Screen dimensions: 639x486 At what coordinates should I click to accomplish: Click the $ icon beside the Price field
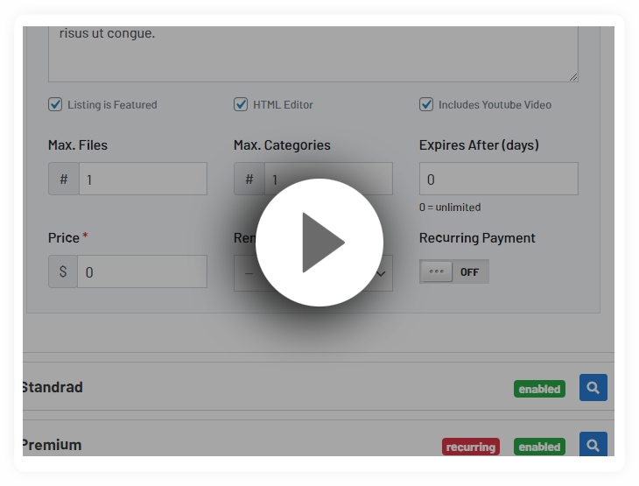coord(63,271)
